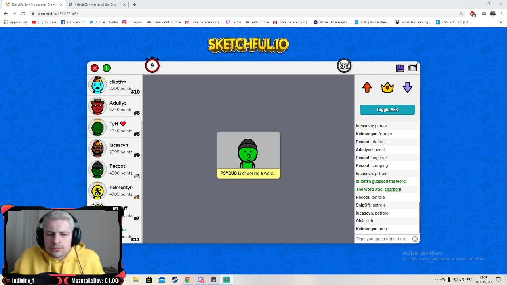The width and height of the screenshot is (507, 285).
Task: Click the volume icon in system tray
Action: (462, 280)
